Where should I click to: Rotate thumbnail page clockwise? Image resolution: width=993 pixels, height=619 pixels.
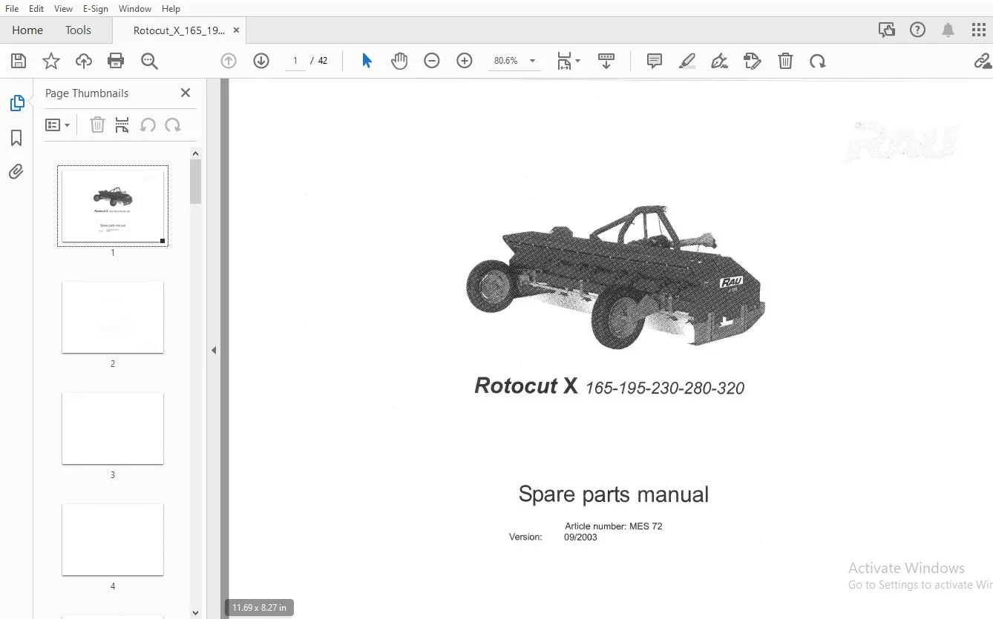(x=173, y=125)
